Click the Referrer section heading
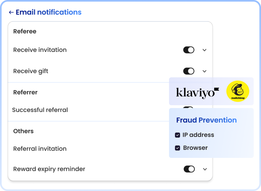The image size is (261, 191). (25, 92)
